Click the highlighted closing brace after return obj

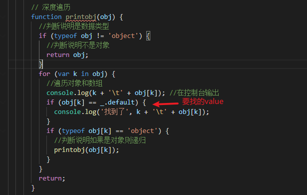pyautogui.click(x=41, y=64)
